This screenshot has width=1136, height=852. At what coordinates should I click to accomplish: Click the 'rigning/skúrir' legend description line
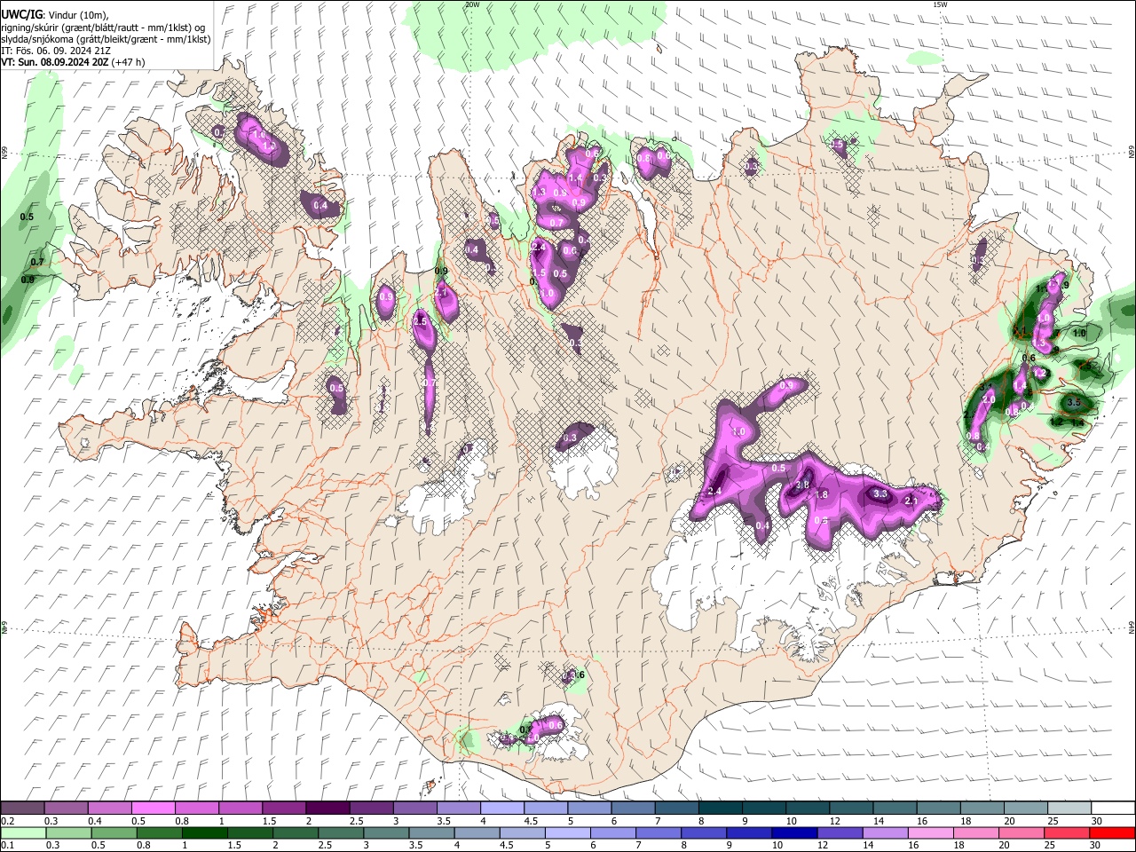point(104,27)
